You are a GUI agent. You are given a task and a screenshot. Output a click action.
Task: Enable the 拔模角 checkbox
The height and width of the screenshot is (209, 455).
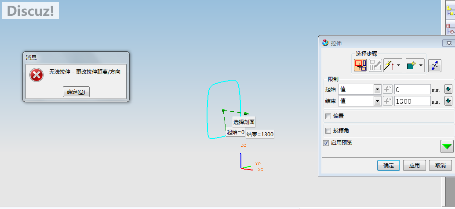[328, 131]
